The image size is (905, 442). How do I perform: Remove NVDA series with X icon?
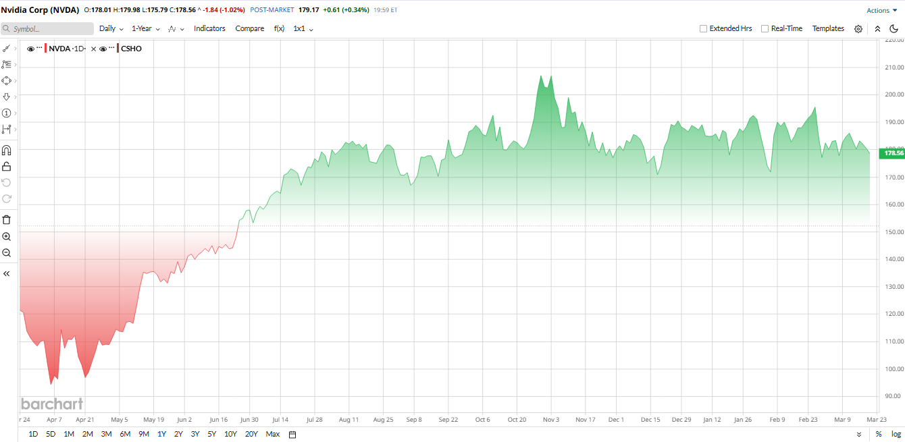tap(94, 49)
